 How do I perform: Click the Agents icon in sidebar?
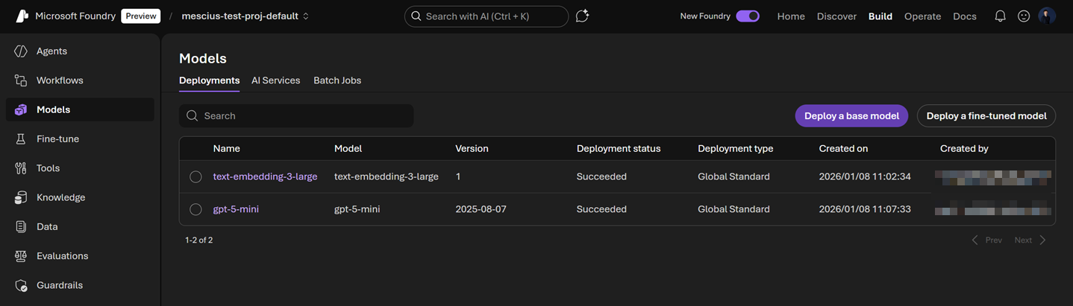[21, 51]
